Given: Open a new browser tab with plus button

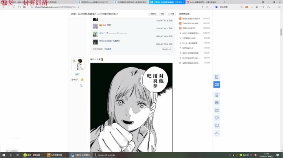Looking at the screenshot, I should (224, 2).
